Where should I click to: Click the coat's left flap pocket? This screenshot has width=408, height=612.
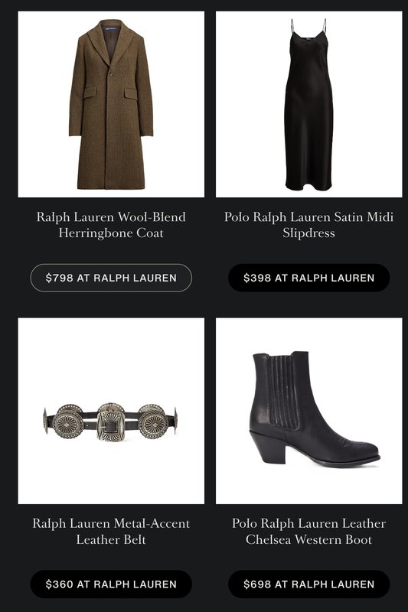tap(89, 92)
